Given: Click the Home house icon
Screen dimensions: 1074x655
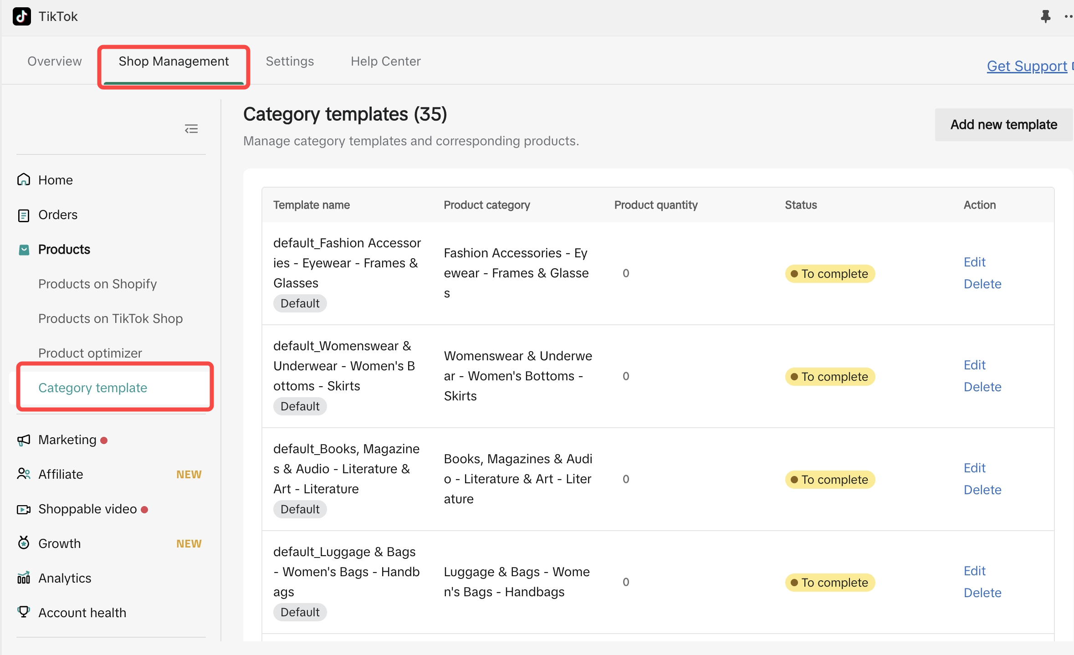Looking at the screenshot, I should click(24, 180).
